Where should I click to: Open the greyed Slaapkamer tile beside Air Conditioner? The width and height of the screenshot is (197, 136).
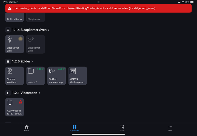coord(36,18)
